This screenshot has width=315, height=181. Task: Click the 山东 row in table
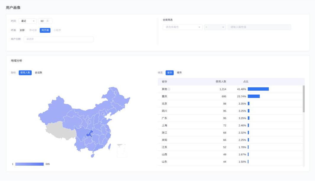pos(230,162)
